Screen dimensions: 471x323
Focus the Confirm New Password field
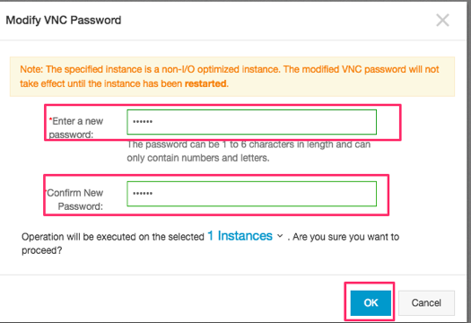(x=252, y=194)
